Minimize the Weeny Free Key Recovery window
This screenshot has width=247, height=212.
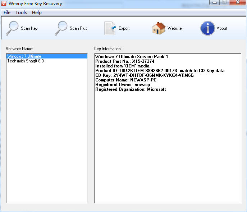click(x=215, y=3)
